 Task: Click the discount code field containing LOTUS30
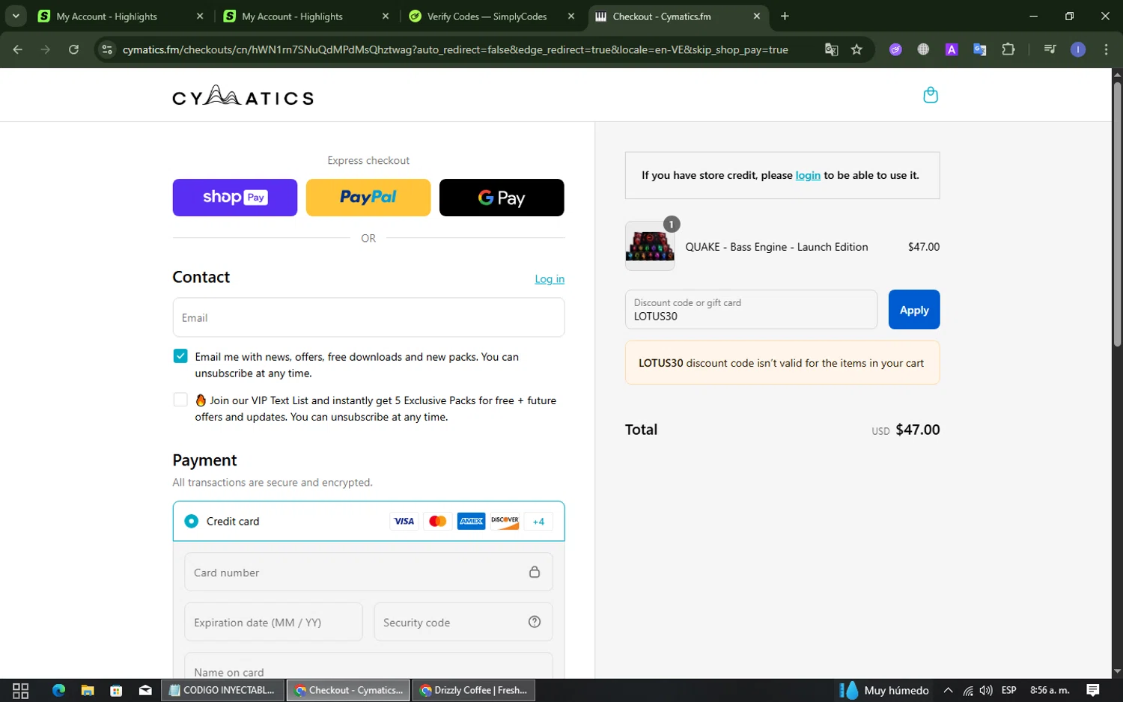751,309
